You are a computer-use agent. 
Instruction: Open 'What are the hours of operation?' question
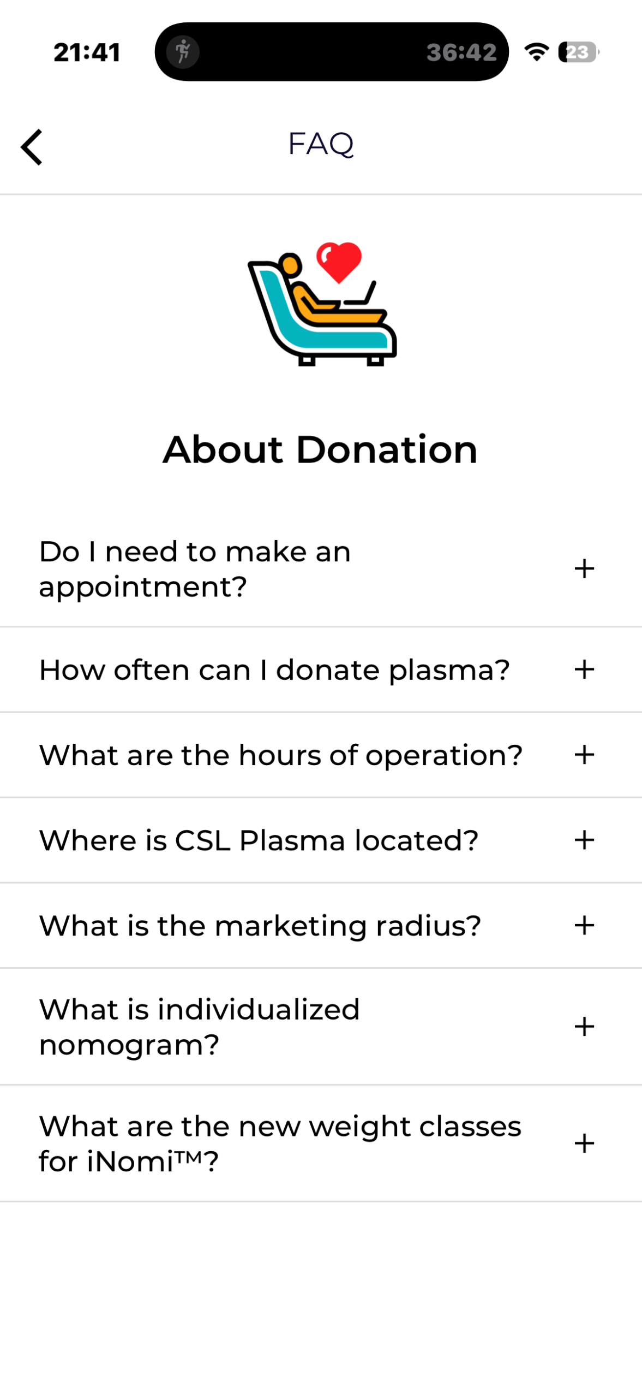coord(321,755)
